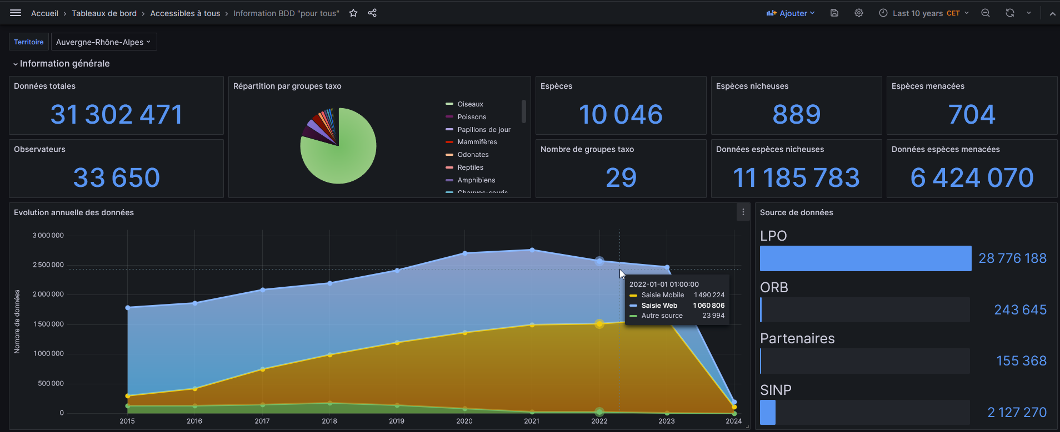Click the Espèces nicheuses panel title
Viewport: 1060px width, 432px height.
point(752,86)
